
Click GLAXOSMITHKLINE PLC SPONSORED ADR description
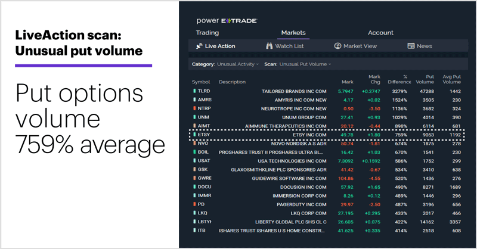(278, 170)
